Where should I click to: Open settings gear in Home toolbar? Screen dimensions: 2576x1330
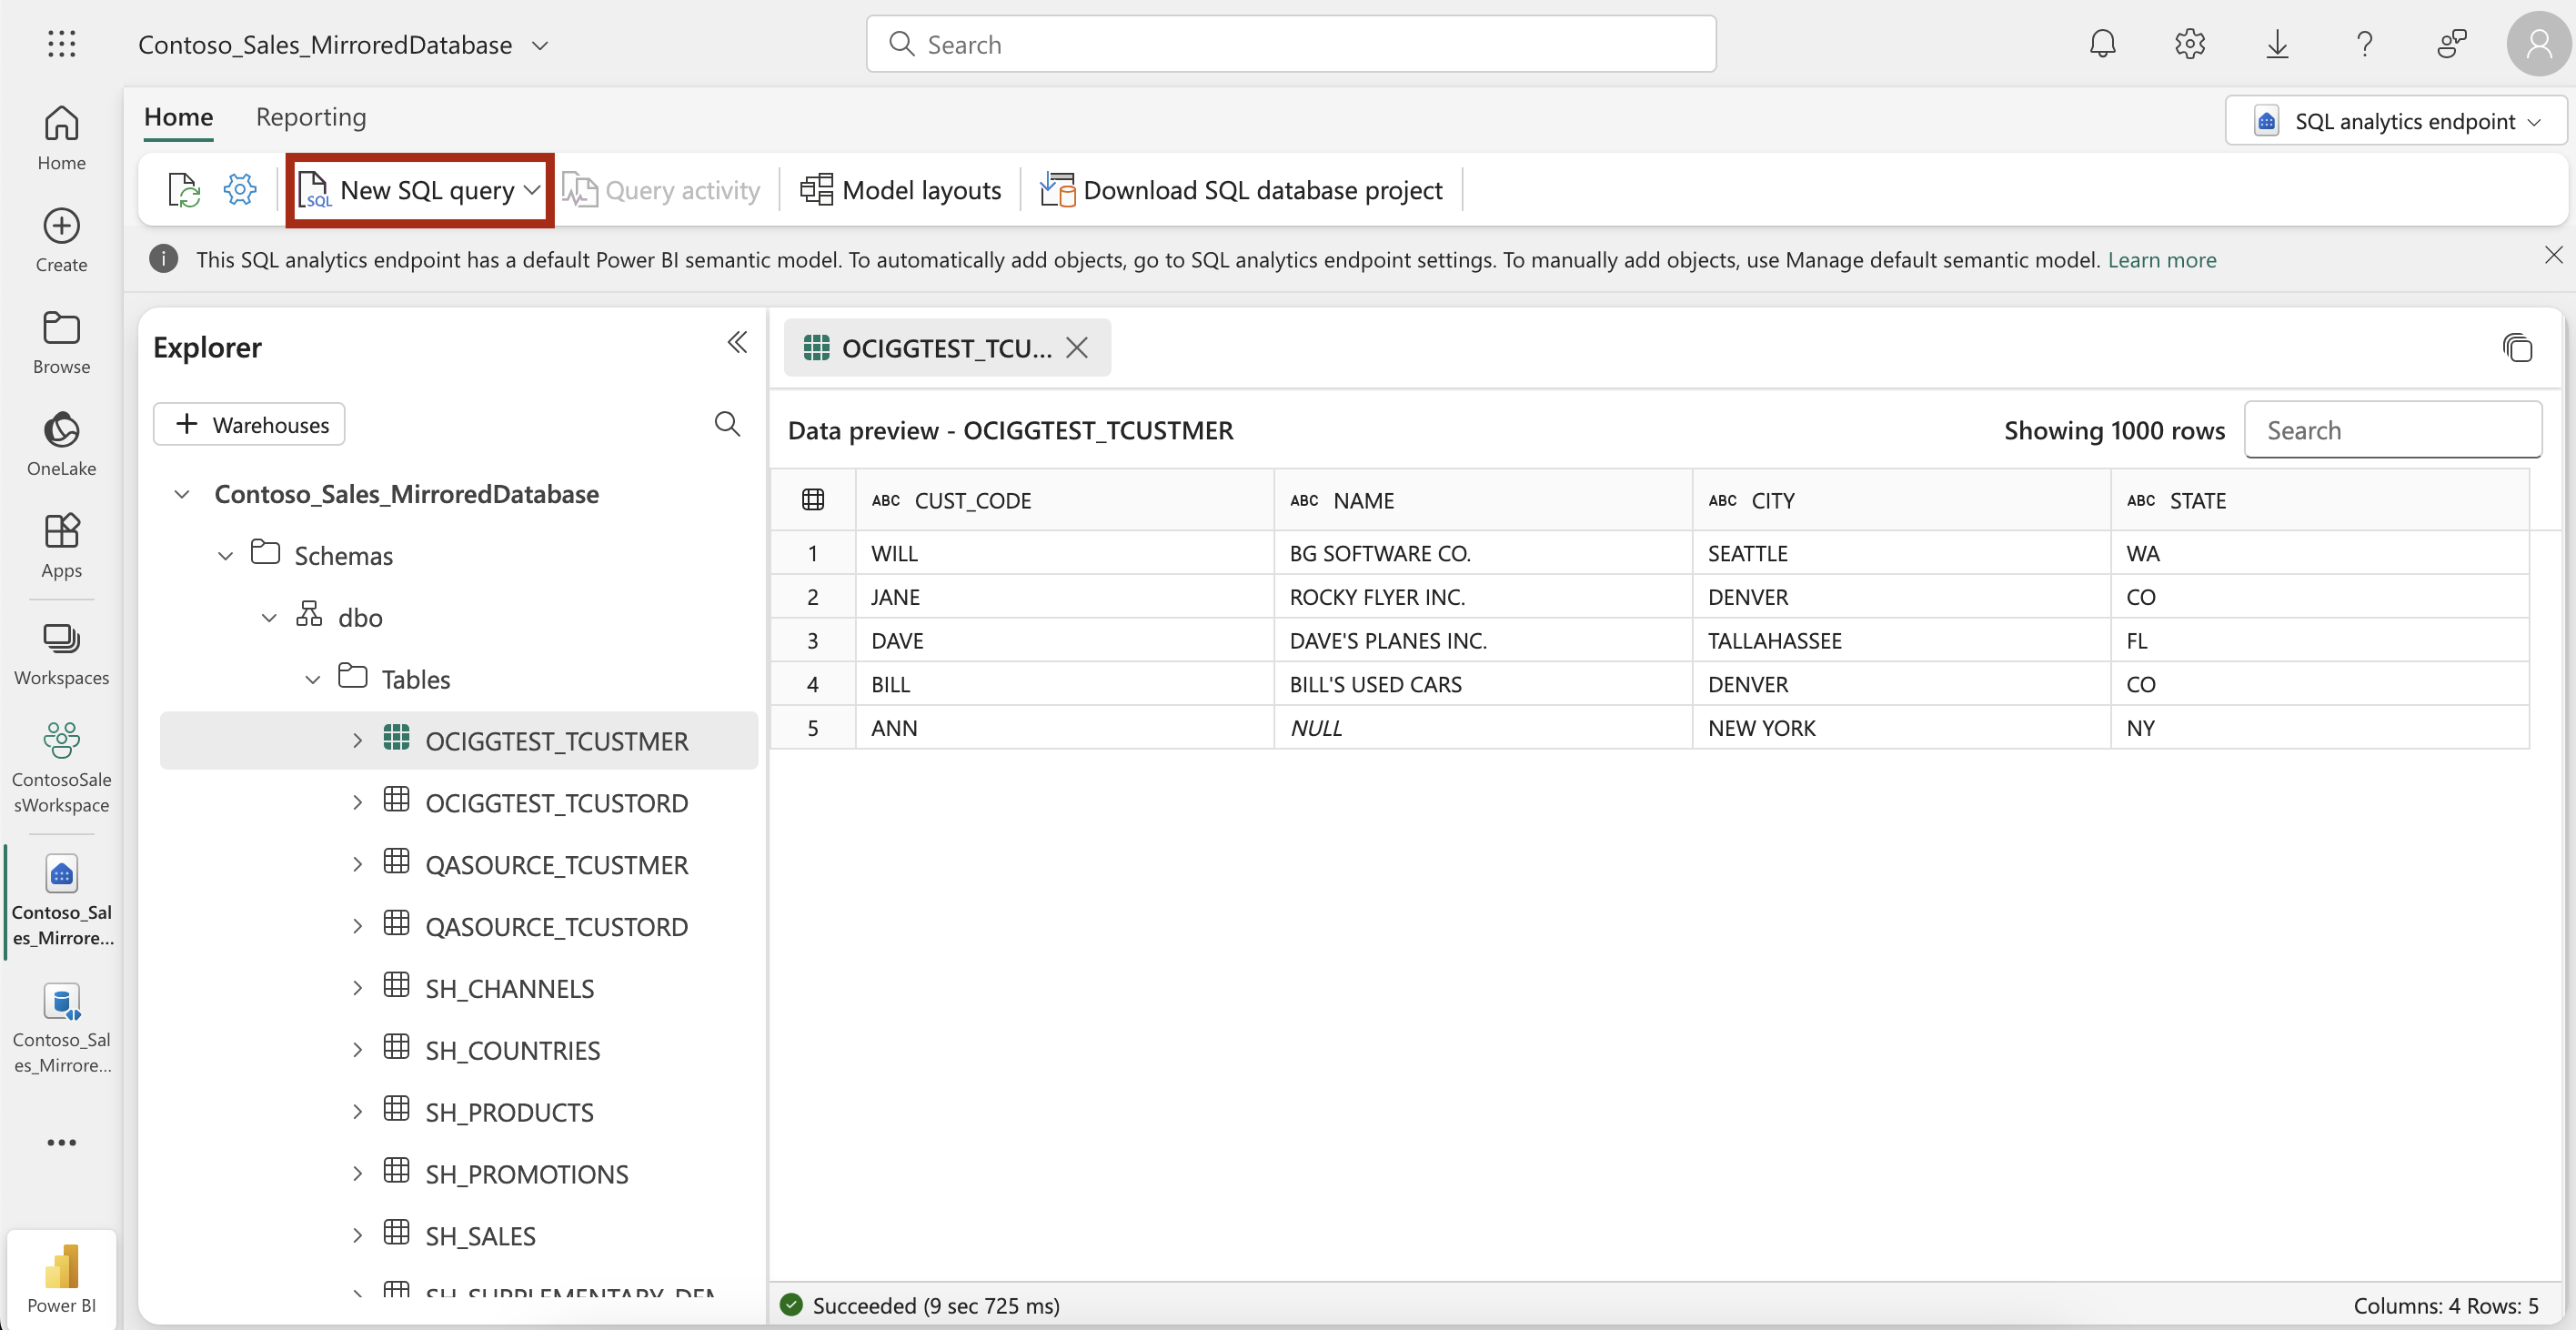pyautogui.click(x=240, y=189)
